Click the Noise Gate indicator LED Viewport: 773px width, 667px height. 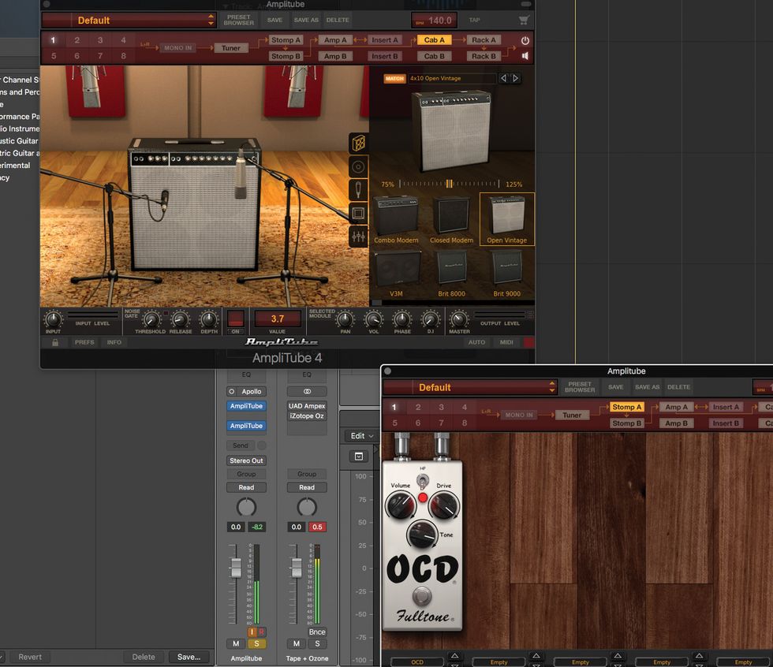pos(166,313)
